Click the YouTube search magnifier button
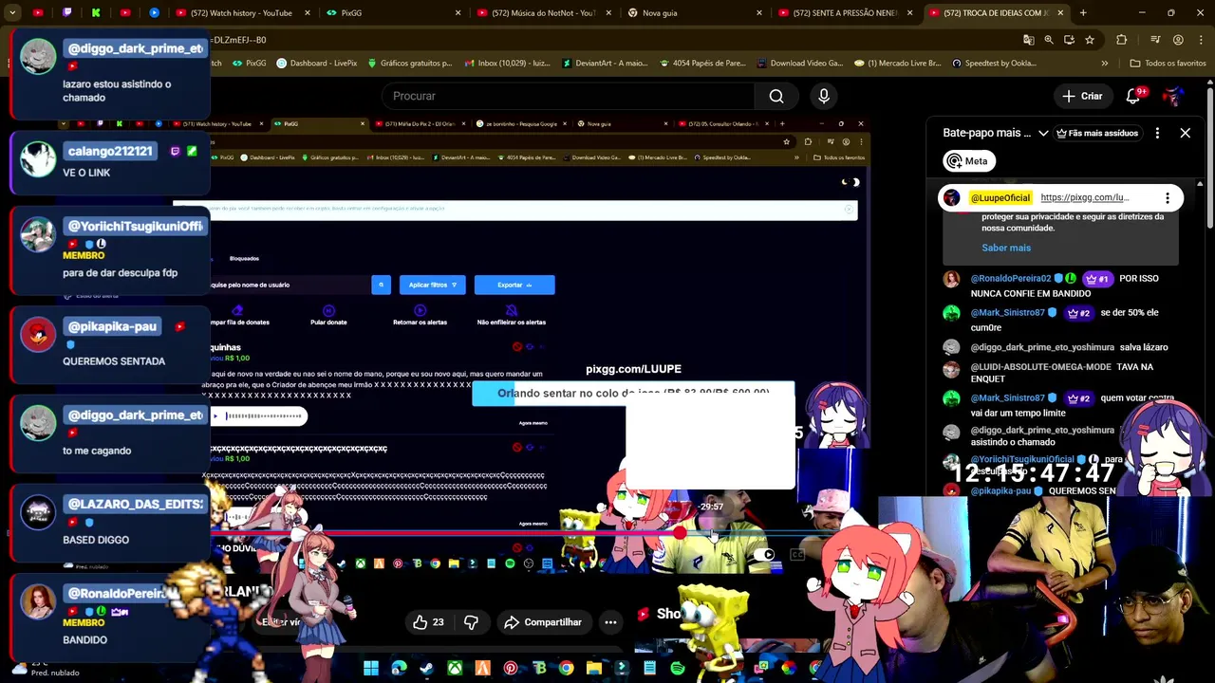1215x683 pixels. pos(776,96)
